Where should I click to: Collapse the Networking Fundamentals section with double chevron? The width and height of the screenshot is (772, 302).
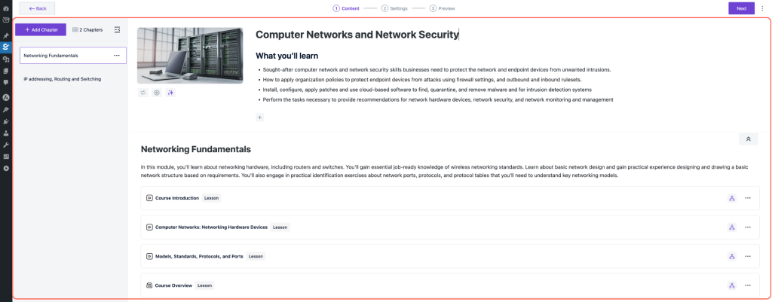[x=748, y=139]
